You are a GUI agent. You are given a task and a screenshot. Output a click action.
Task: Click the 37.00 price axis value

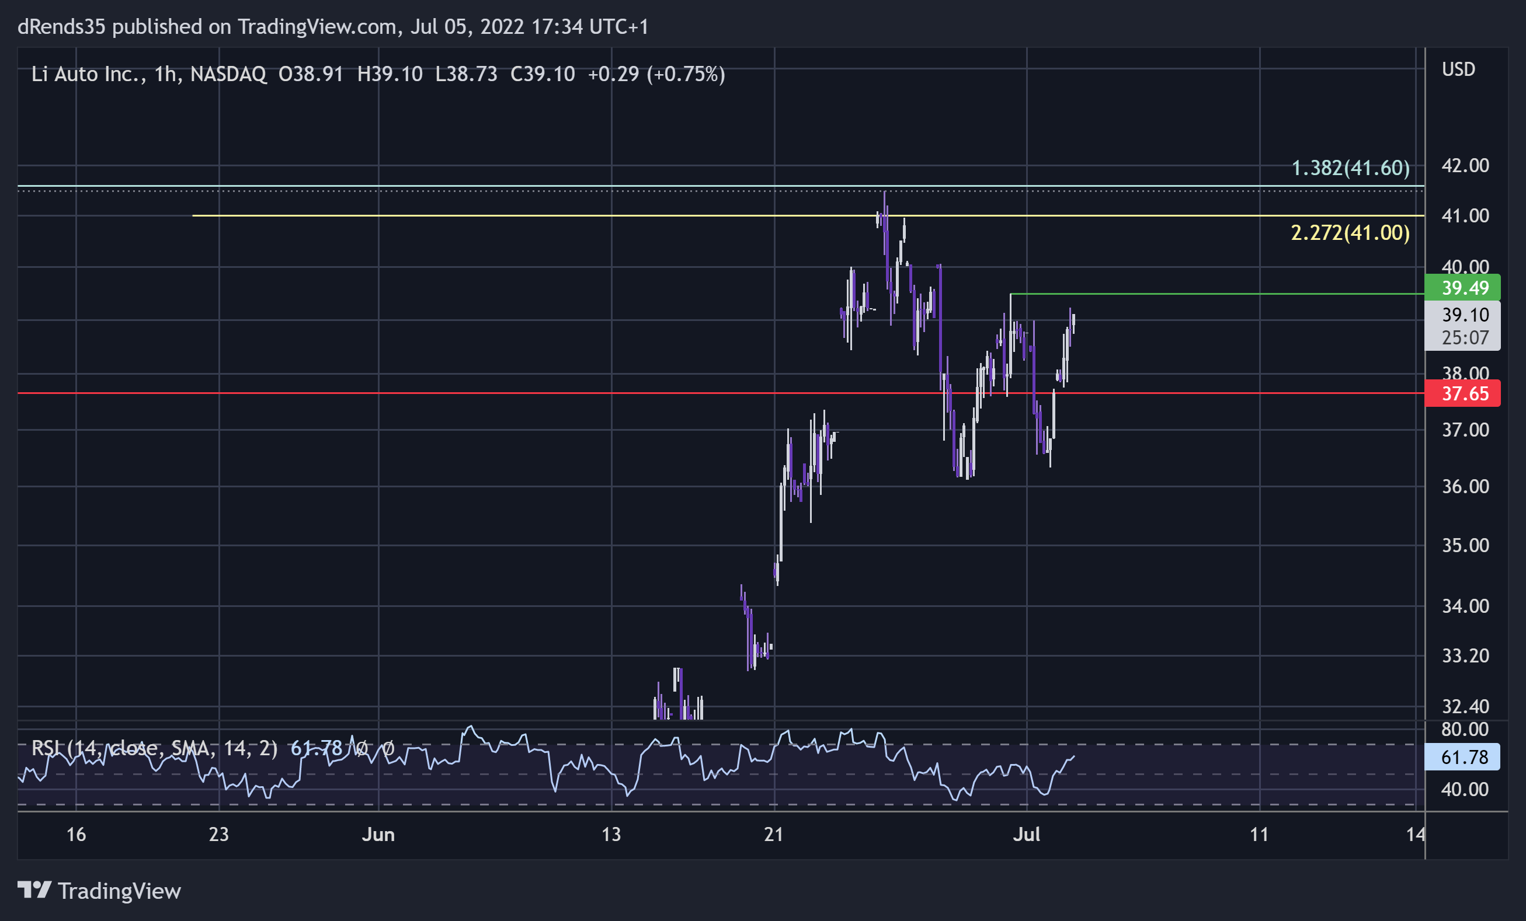click(1465, 430)
